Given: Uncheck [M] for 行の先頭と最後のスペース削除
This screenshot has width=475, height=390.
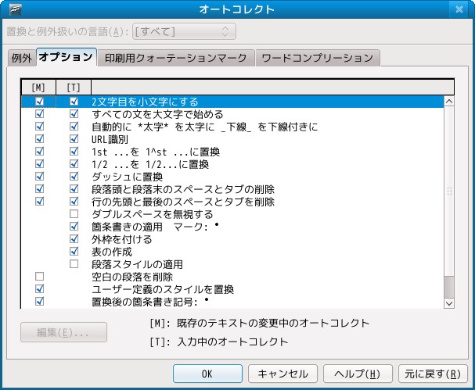Looking at the screenshot, I should [40, 201].
